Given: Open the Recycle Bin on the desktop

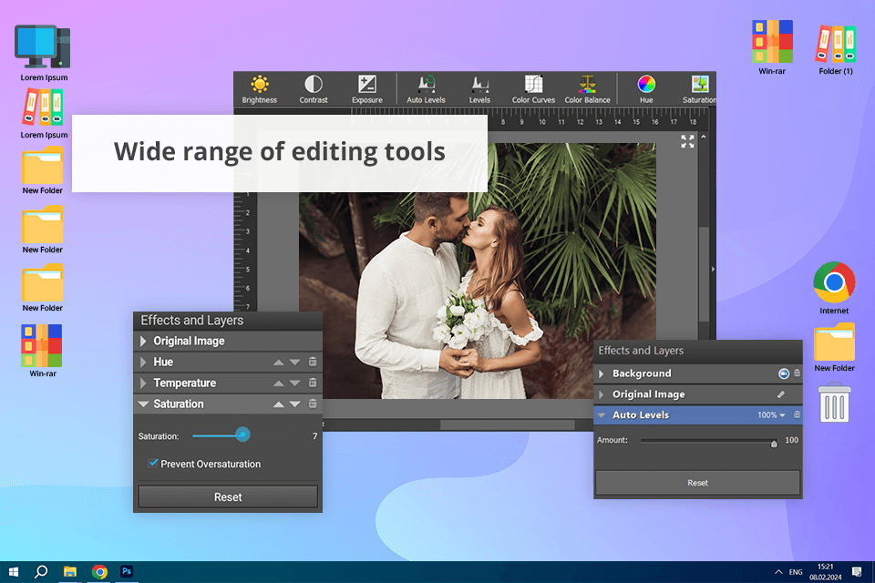Looking at the screenshot, I should (834, 402).
